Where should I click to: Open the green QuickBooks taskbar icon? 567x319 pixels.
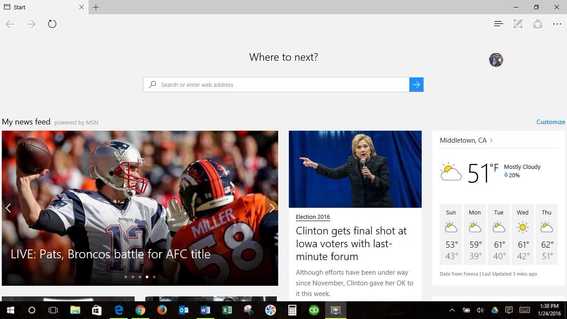314,310
